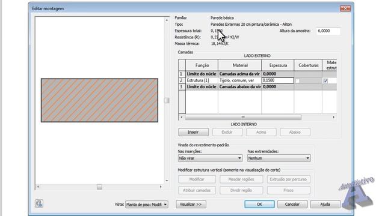Click layers table scroll left arrow
385x216 pixels.
(182, 118)
